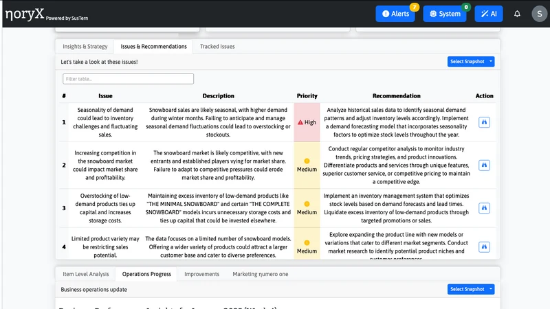Click 'Seasonality of demand' issue text
This screenshot has width=550, height=309.
[105, 122]
